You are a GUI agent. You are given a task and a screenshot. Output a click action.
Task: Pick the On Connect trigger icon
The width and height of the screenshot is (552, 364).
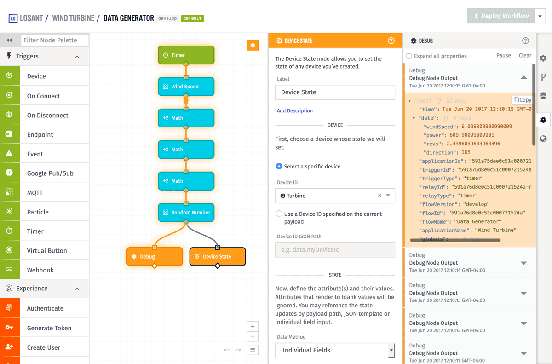(x=10, y=96)
